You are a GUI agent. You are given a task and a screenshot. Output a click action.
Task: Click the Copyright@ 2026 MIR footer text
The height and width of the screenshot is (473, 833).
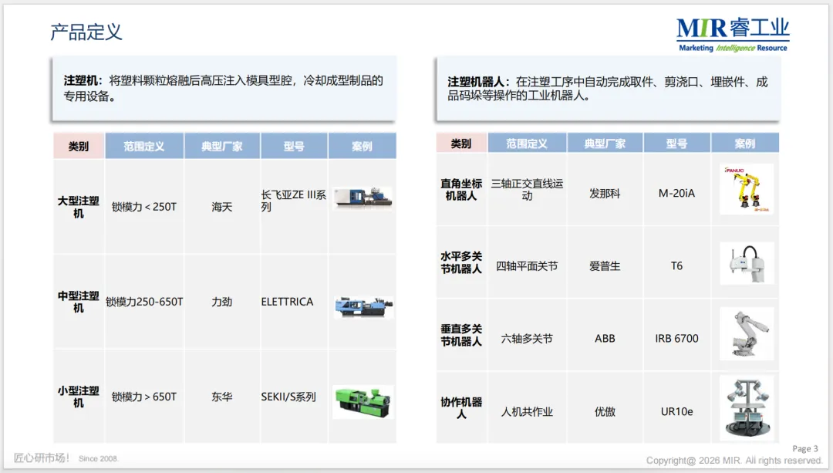(734, 460)
